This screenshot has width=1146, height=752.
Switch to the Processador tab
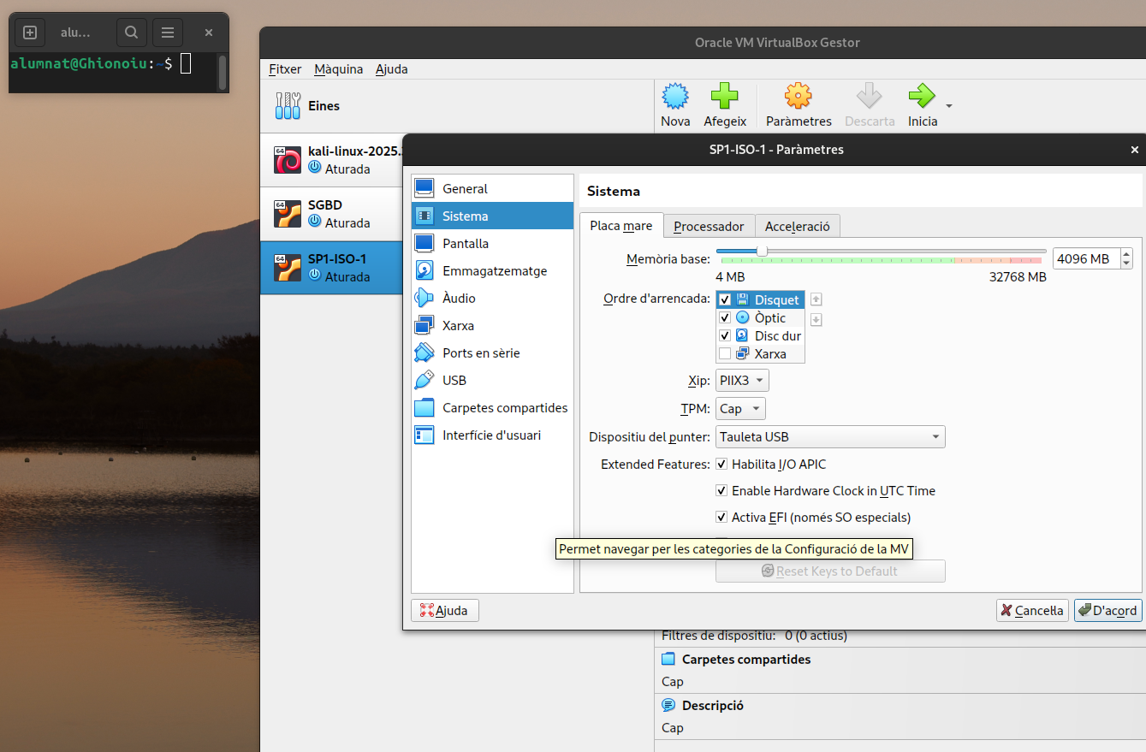[x=709, y=227]
